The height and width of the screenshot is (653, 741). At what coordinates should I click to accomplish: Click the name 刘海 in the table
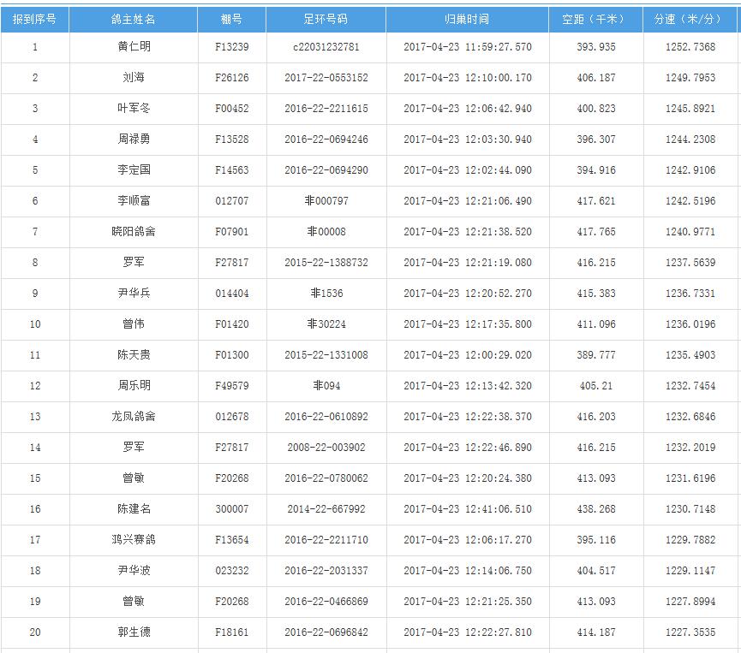tap(133, 78)
